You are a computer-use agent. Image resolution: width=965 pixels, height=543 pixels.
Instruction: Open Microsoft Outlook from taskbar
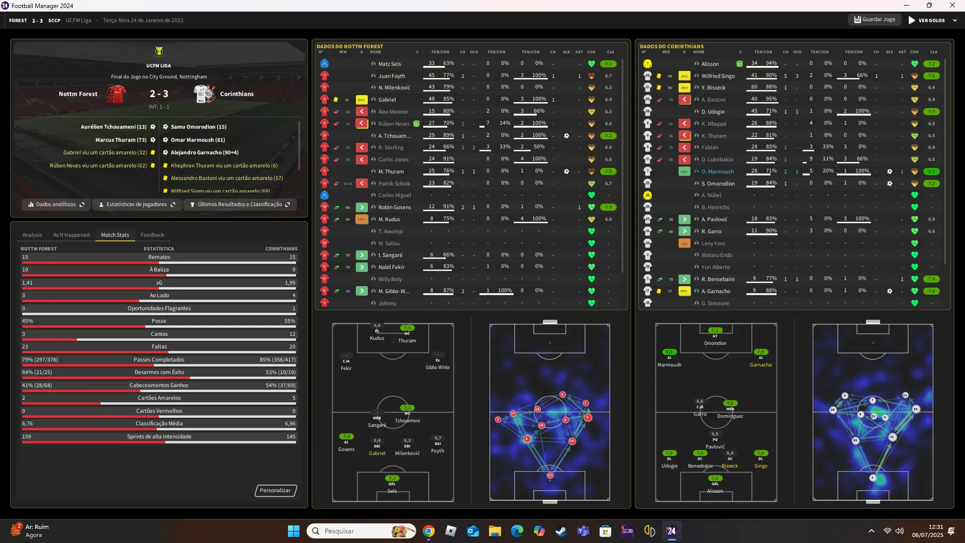coord(473,531)
